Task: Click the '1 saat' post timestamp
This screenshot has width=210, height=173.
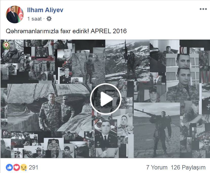Action: [34, 19]
